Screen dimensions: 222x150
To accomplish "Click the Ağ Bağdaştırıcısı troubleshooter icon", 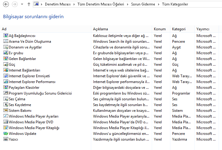I will tap(5, 36).
